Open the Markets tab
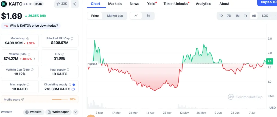 (x=115, y=4)
